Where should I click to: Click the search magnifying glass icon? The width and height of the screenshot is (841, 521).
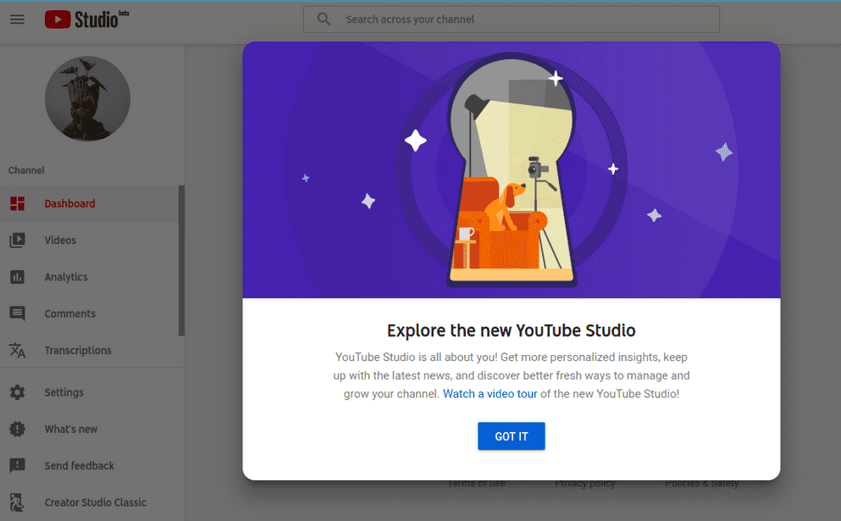(323, 19)
